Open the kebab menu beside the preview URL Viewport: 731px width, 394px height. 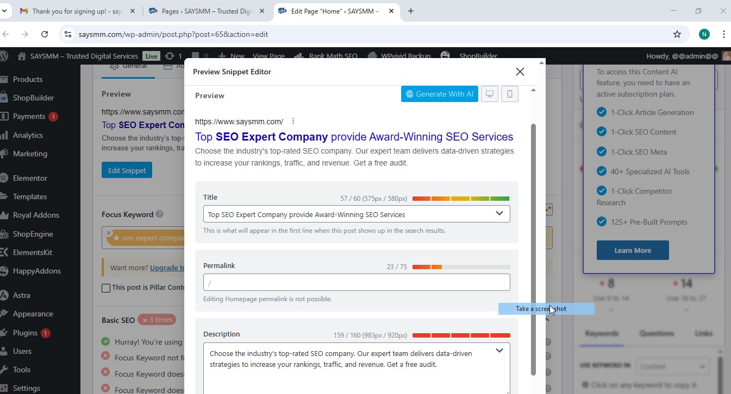point(292,121)
